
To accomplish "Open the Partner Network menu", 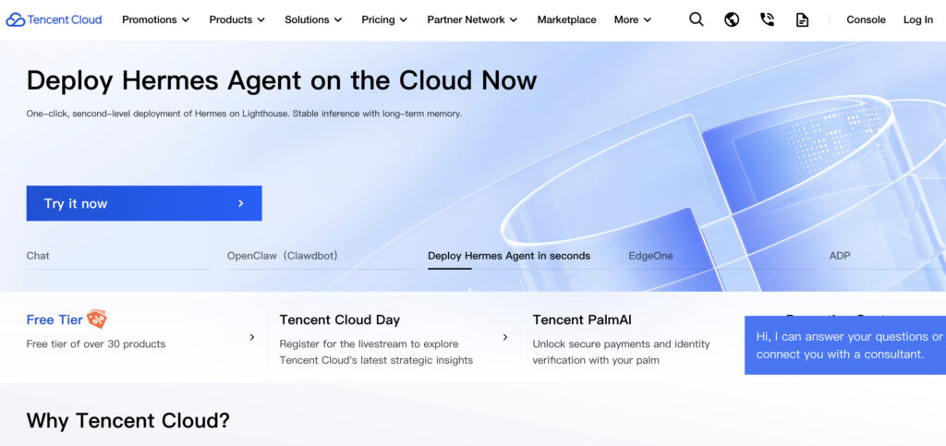I will click(472, 20).
